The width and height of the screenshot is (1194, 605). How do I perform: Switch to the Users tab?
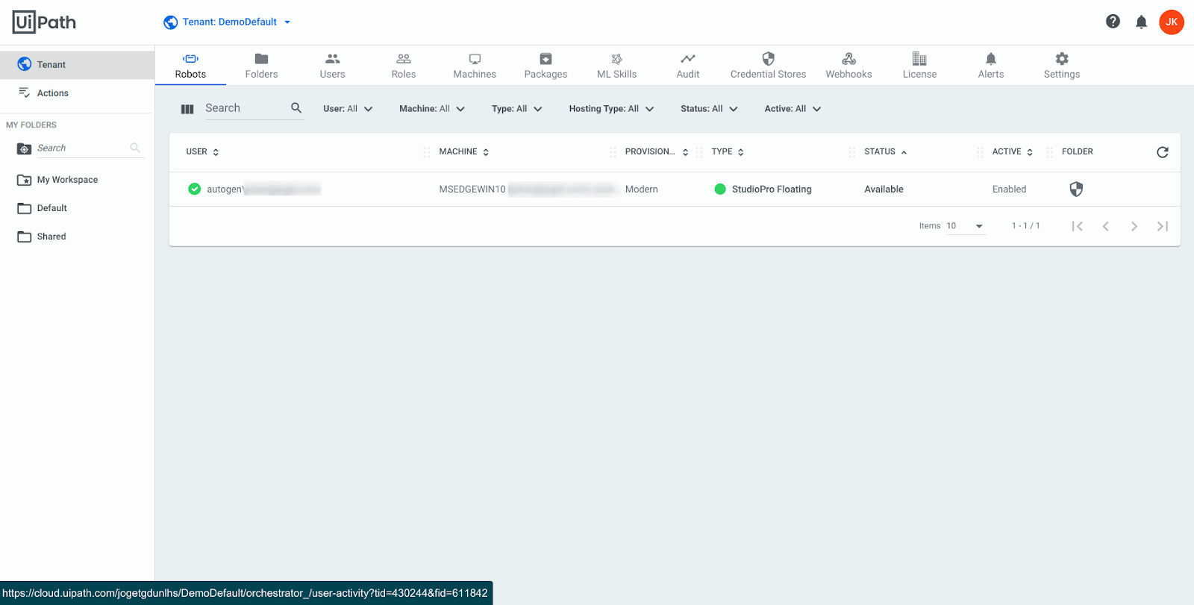pos(332,66)
